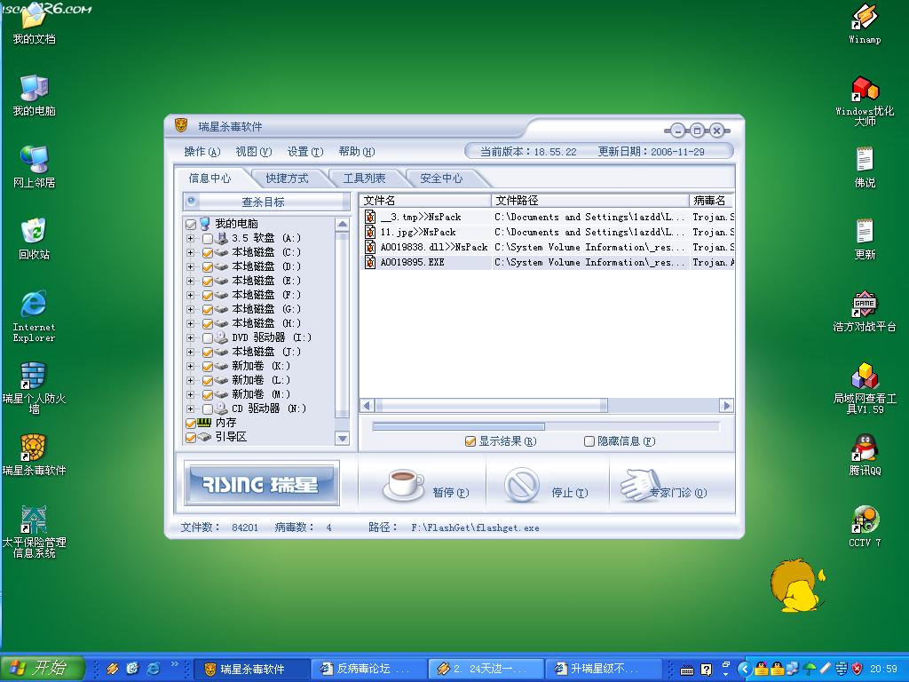Image resolution: width=909 pixels, height=682 pixels.
Task: Uncheck the 本地磁盘 (D:) checkbox
Action: (x=208, y=266)
